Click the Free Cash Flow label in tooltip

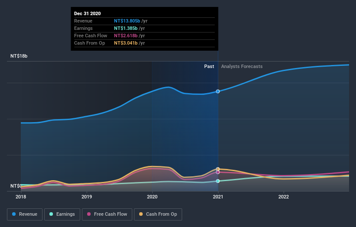(x=91, y=36)
